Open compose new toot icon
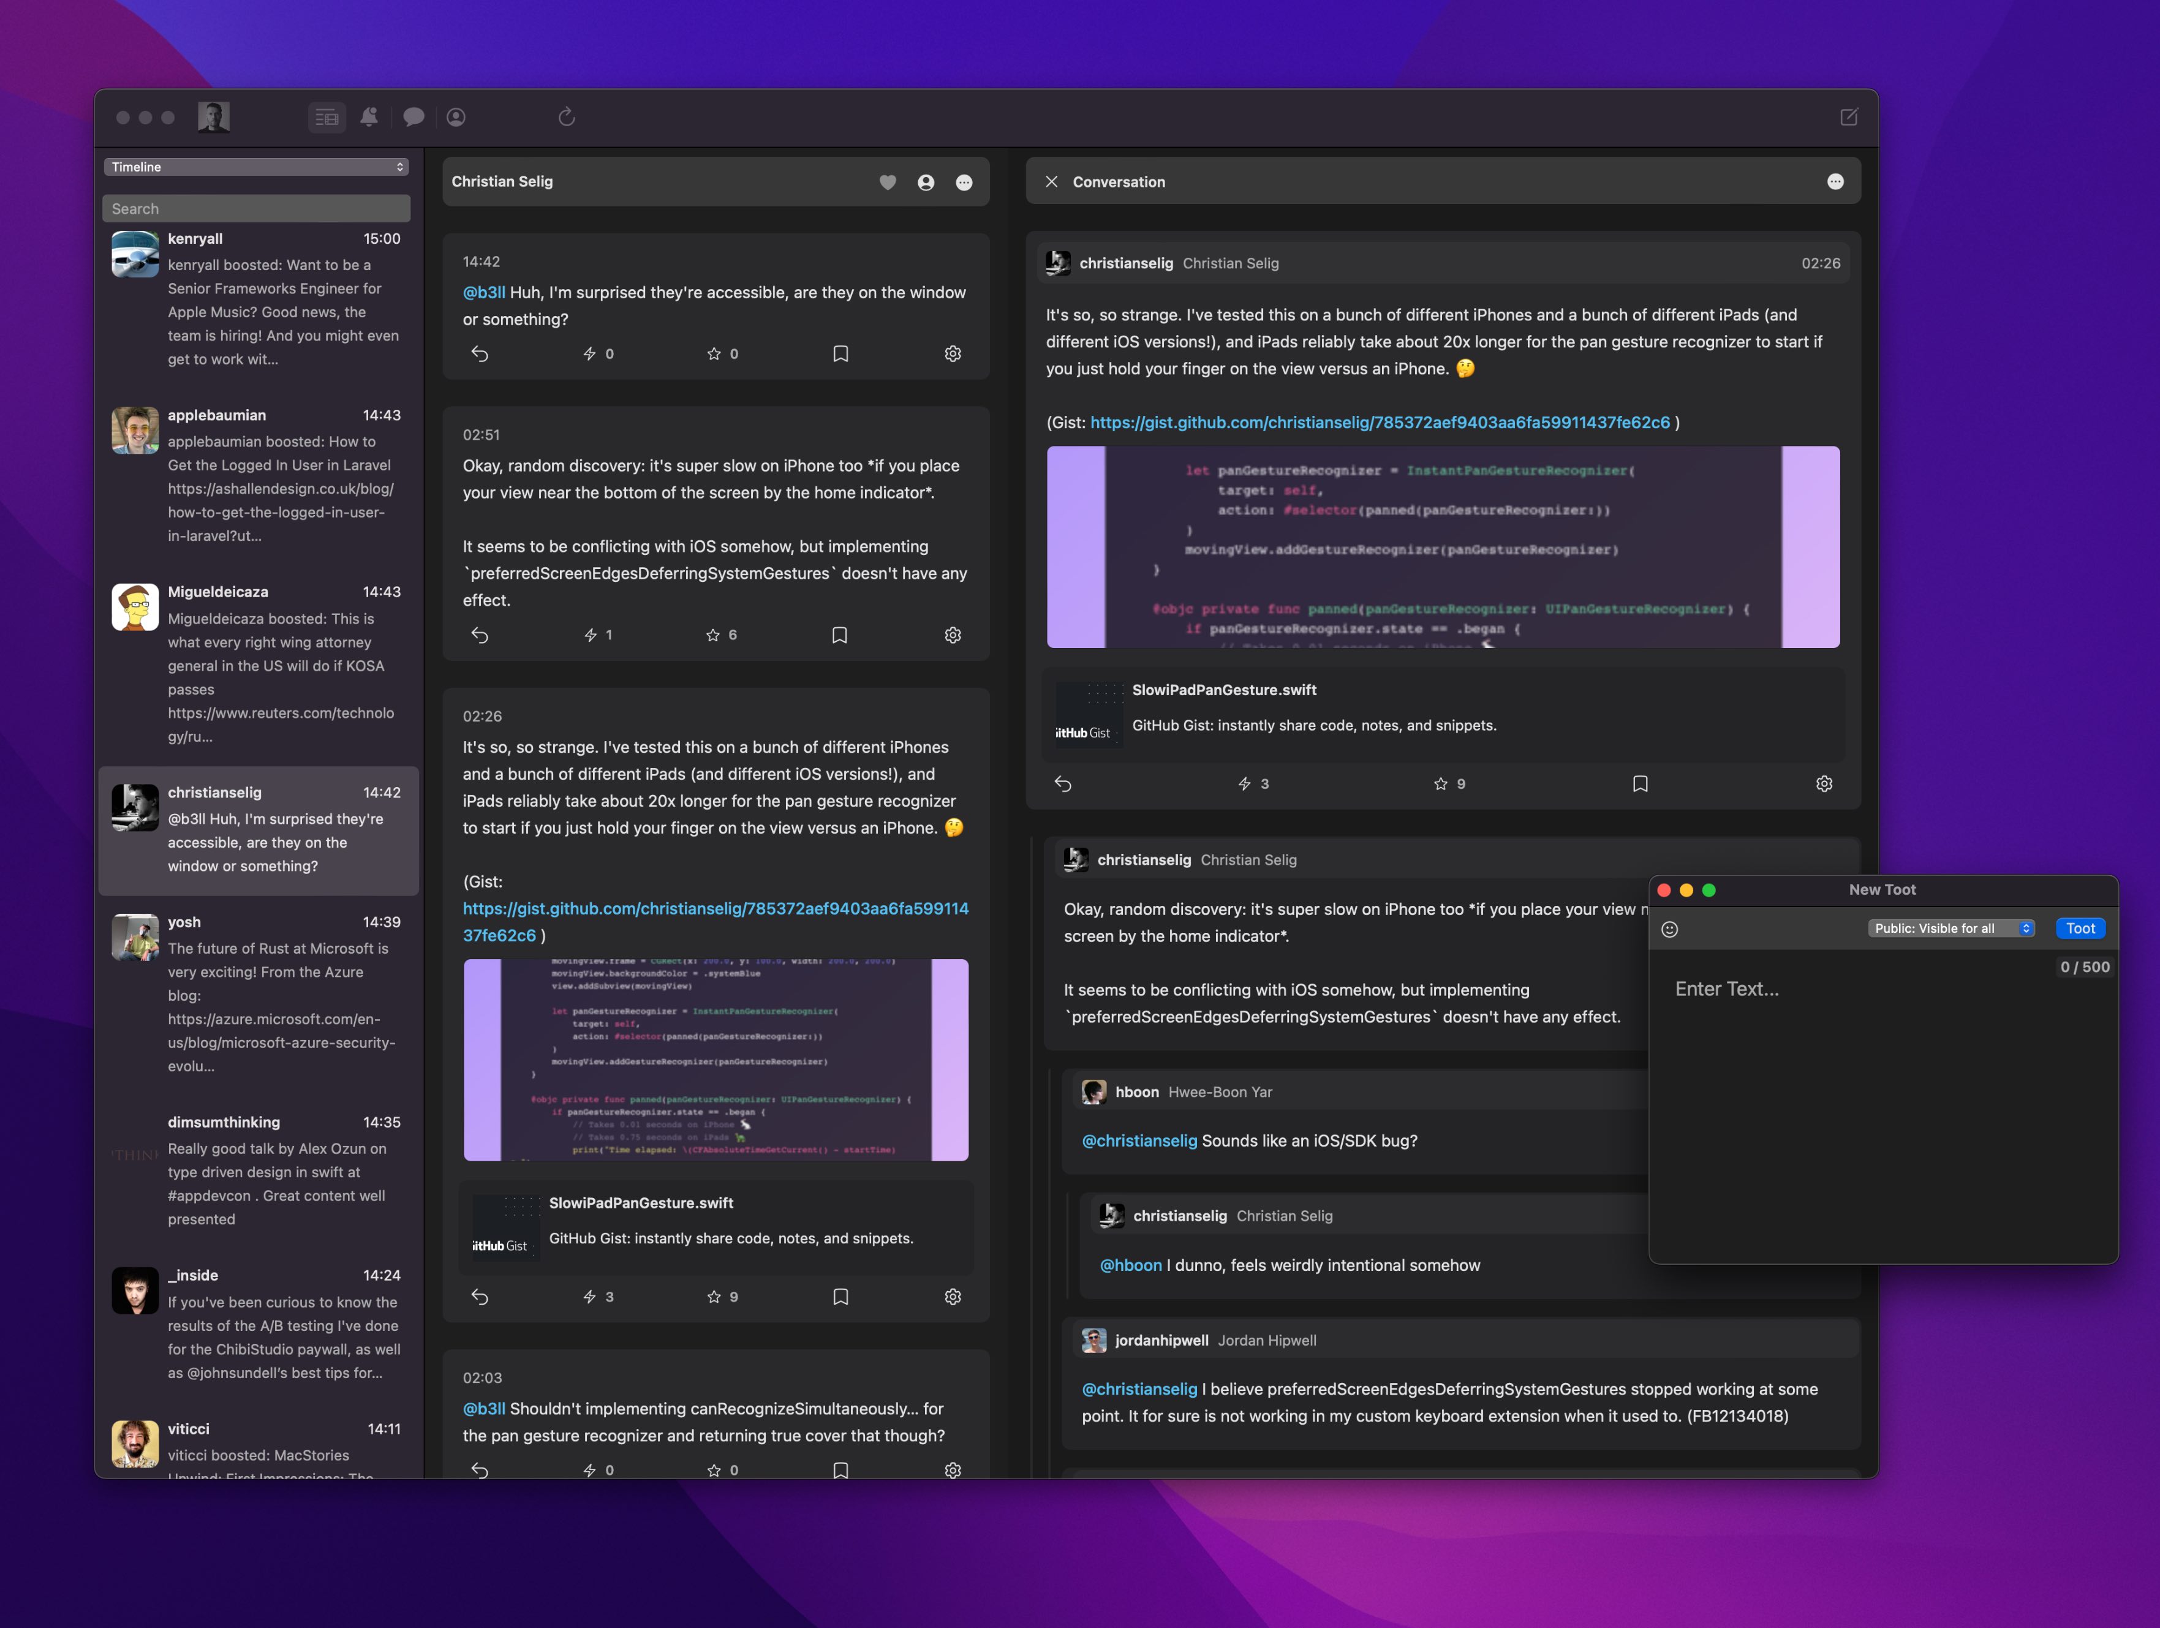Viewport: 2160px width, 1628px height. click(1849, 117)
